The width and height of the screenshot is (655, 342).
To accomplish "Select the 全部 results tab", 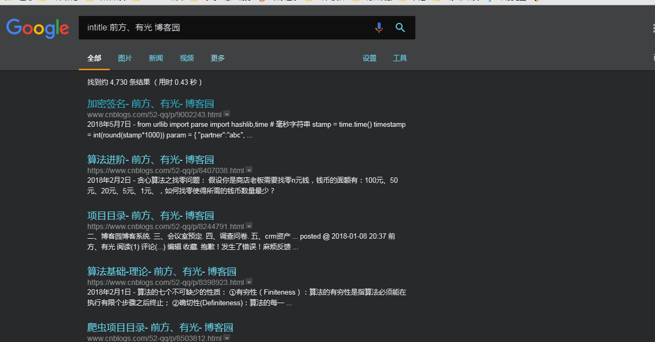I will pyautogui.click(x=94, y=58).
